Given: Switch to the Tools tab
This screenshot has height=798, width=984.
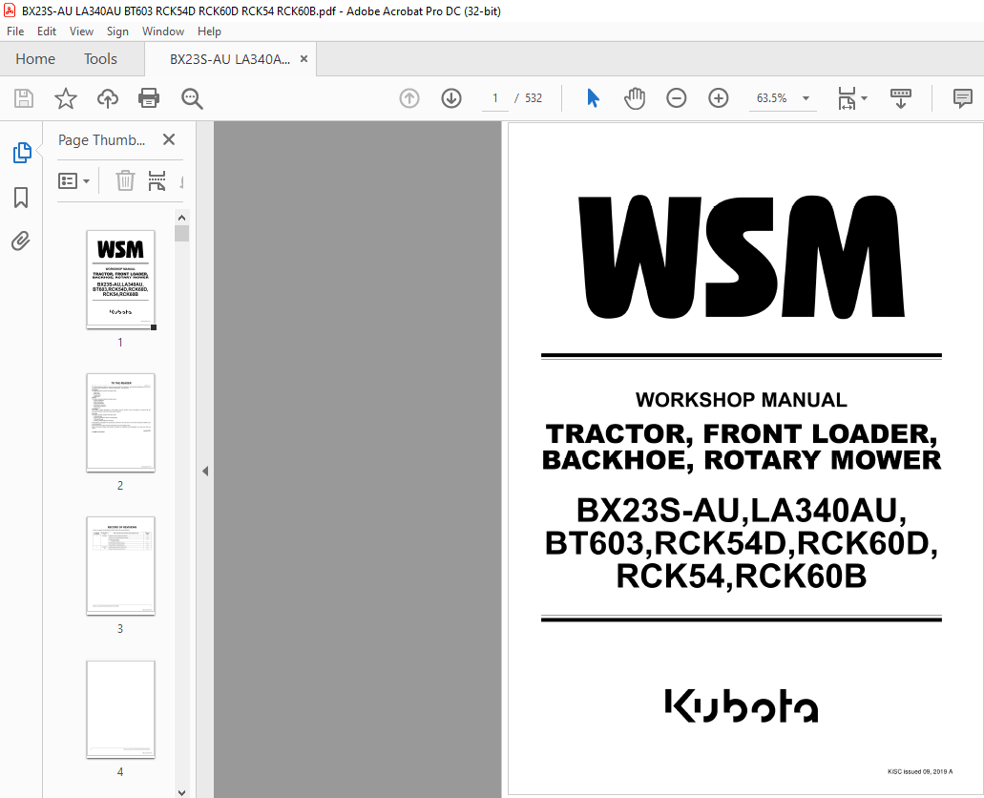Looking at the screenshot, I should [100, 59].
